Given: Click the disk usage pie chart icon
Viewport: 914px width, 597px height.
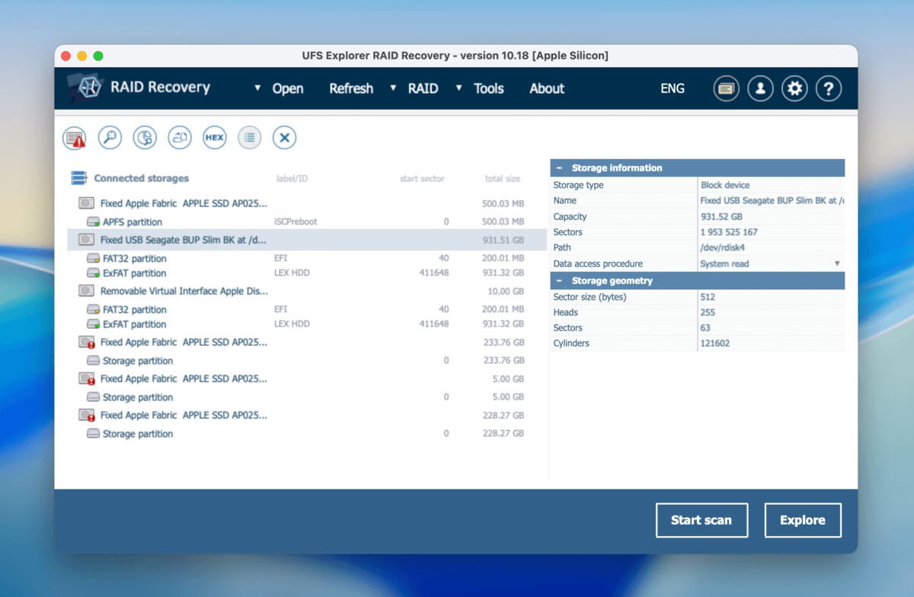Looking at the screenshot, I should coord(144,137).
